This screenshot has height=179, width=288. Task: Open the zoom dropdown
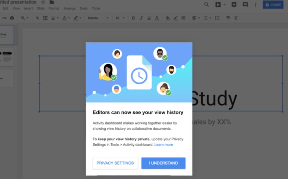pos(25,18)
